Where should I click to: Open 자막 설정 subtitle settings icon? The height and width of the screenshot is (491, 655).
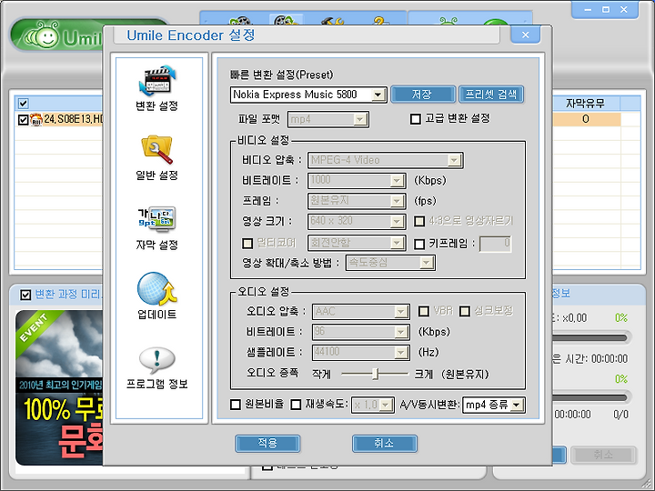157,218
